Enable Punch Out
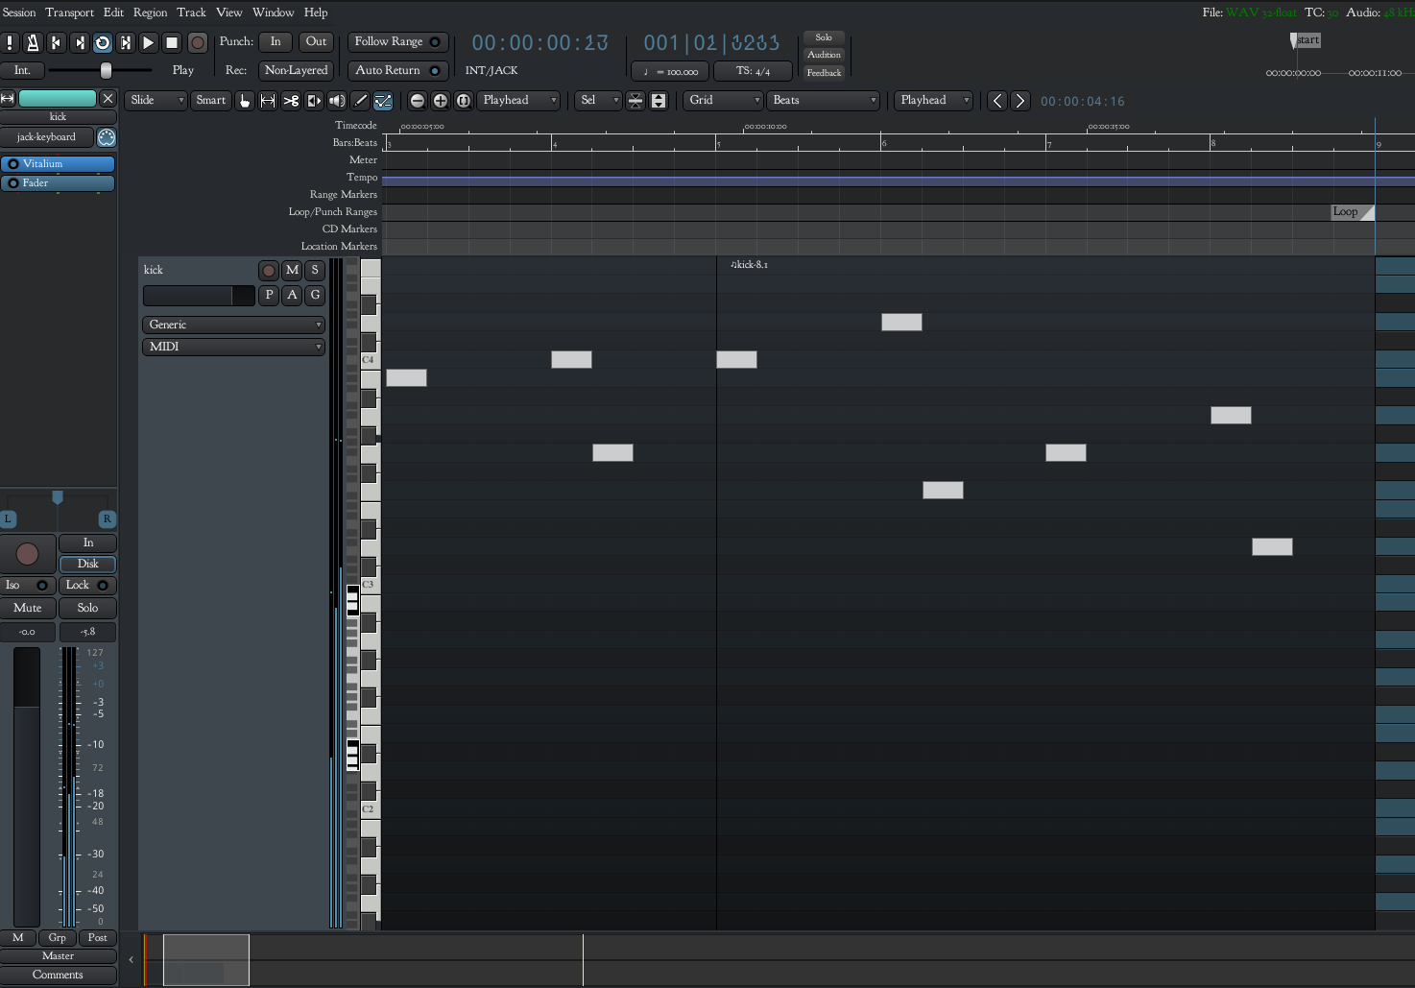Image resolution: width=1415 pixels, height=988 pixels. [x=316, y=41]
